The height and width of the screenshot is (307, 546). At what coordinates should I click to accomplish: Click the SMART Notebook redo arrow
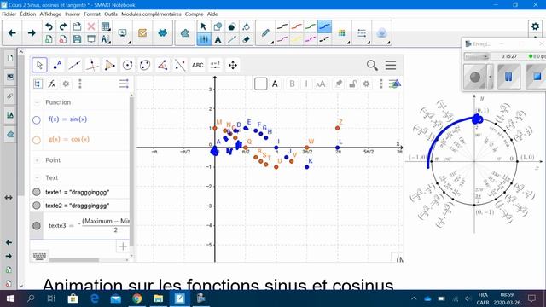63,26
